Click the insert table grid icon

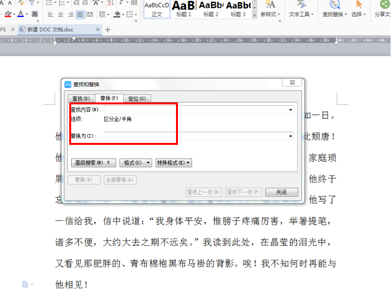(134, 3)
